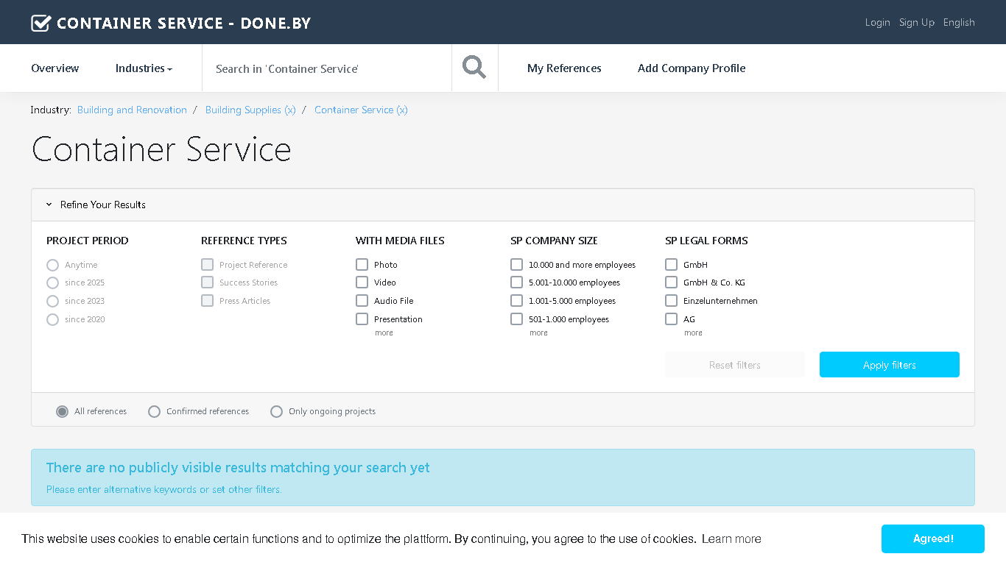Click the Login link
The width and height of the screenshot is (1006, 565).
pos(877,22)
